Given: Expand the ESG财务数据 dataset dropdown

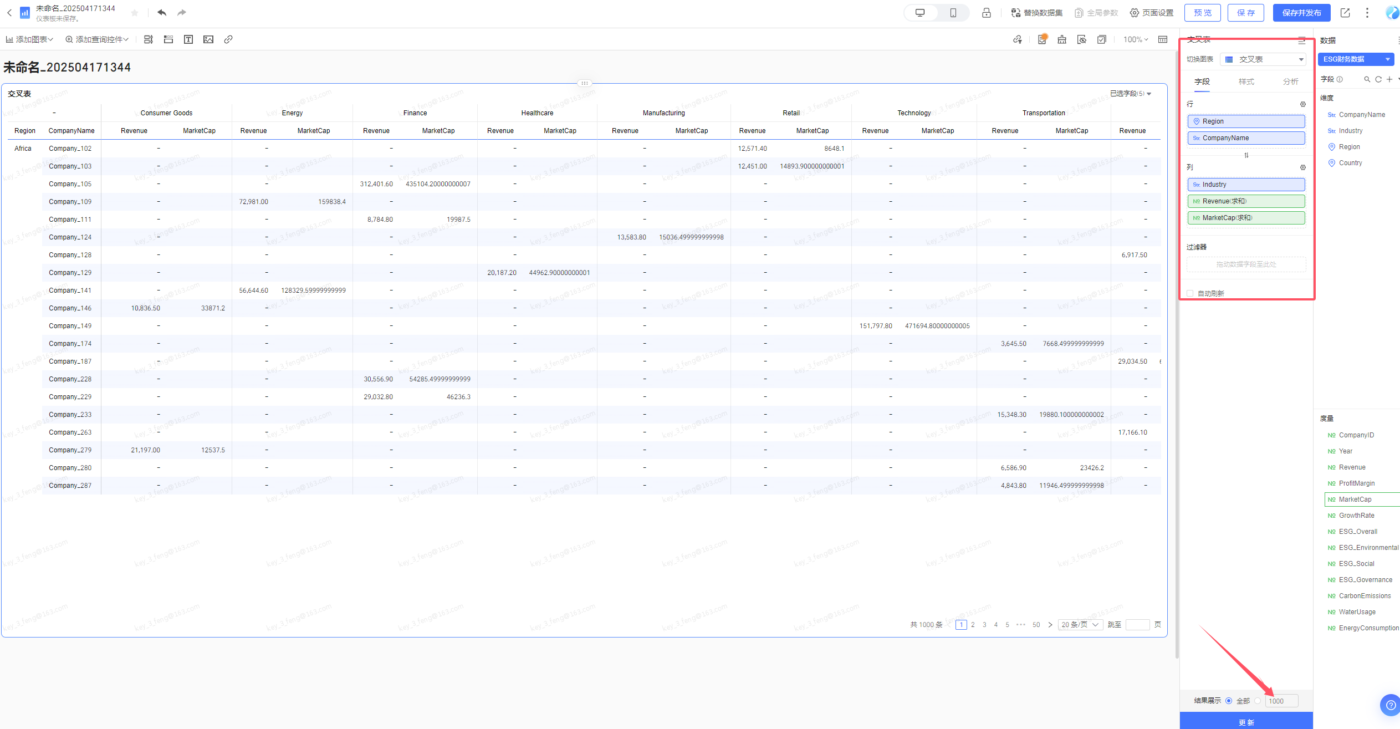Looking at the screenshot, I should click(1356, 59).
